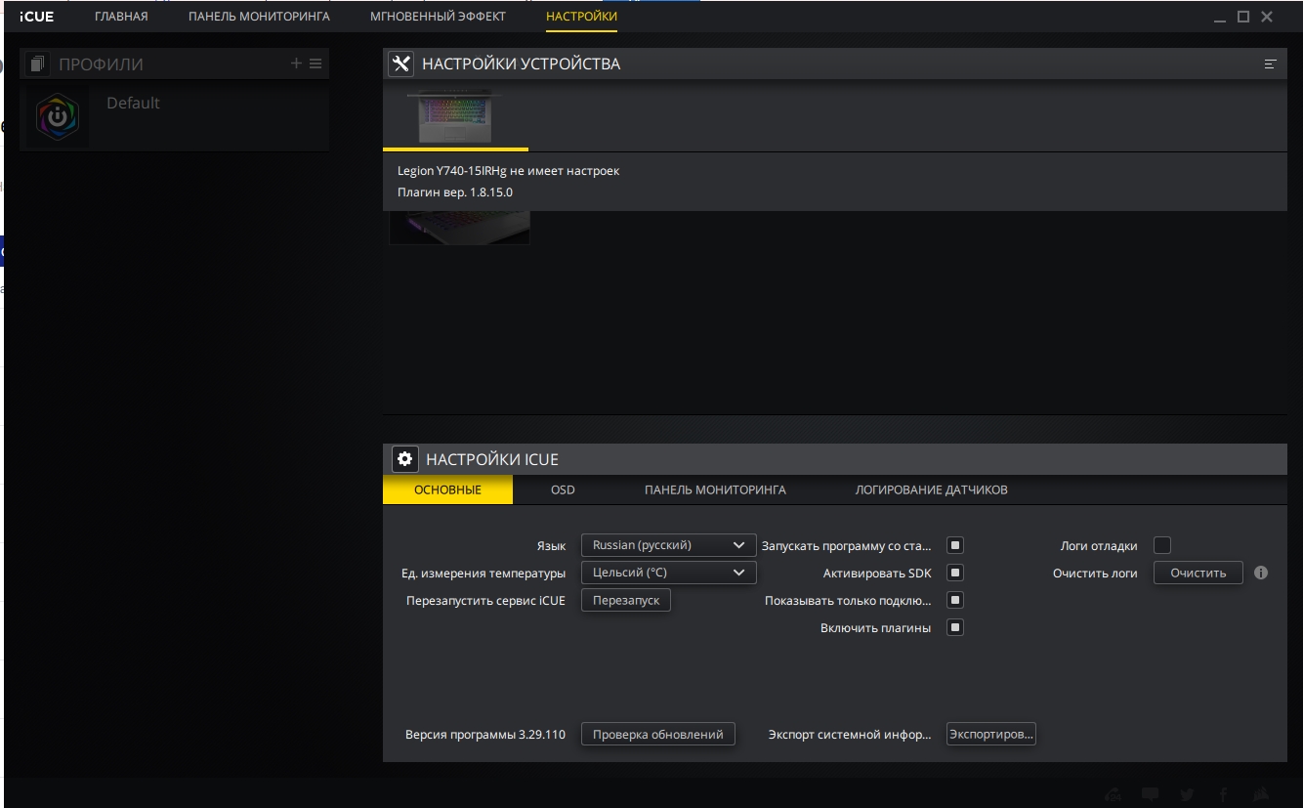1303x808 pixels.
Task: Click Проверка обновлений button
Action: coord(658,734)
